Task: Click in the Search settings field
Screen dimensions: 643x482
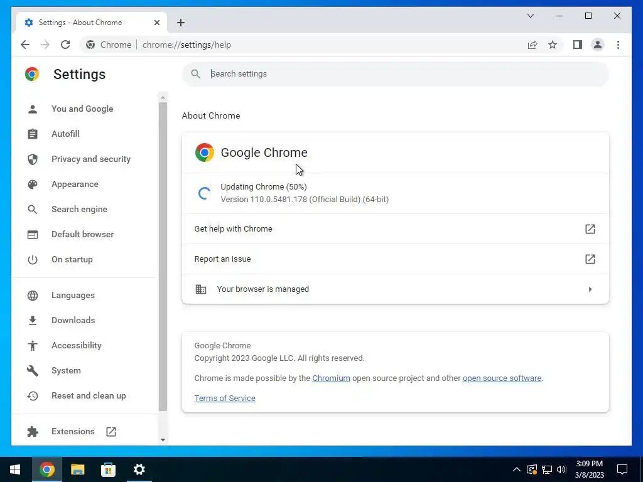Action: [x=396, y=74]
